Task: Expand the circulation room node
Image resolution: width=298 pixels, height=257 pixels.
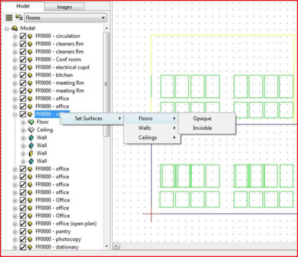Action: pyautogui.click(x=15, y=36)
